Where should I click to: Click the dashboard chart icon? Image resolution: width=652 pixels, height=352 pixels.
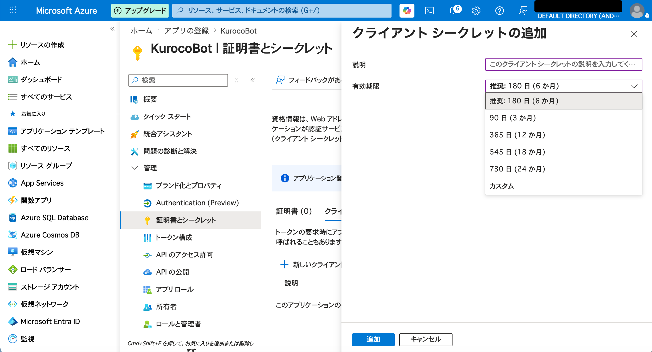[13, 79]
